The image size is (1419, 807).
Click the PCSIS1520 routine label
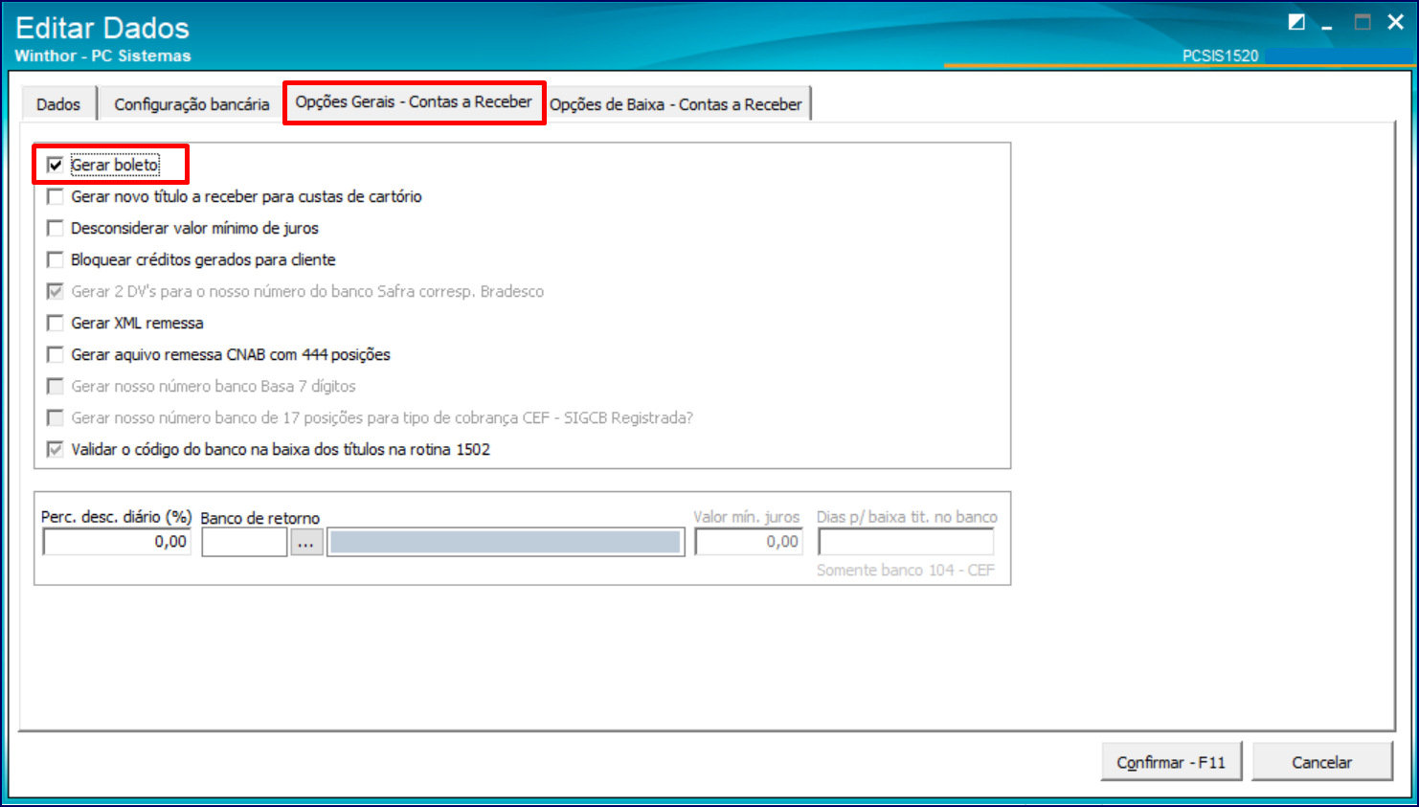click(x=1220, y=56)
